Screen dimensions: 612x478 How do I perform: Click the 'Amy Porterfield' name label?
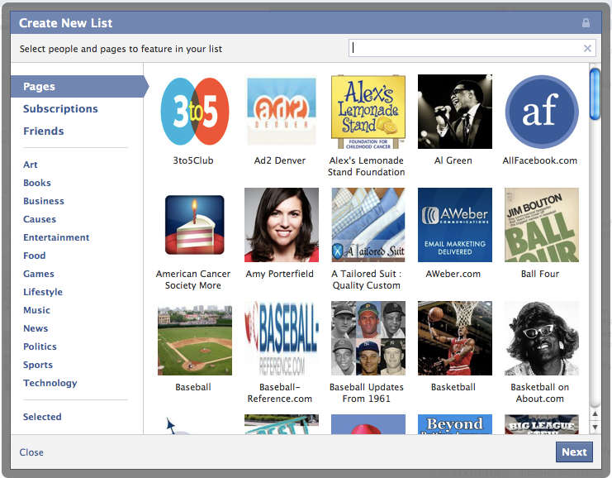tap(280, 274)
